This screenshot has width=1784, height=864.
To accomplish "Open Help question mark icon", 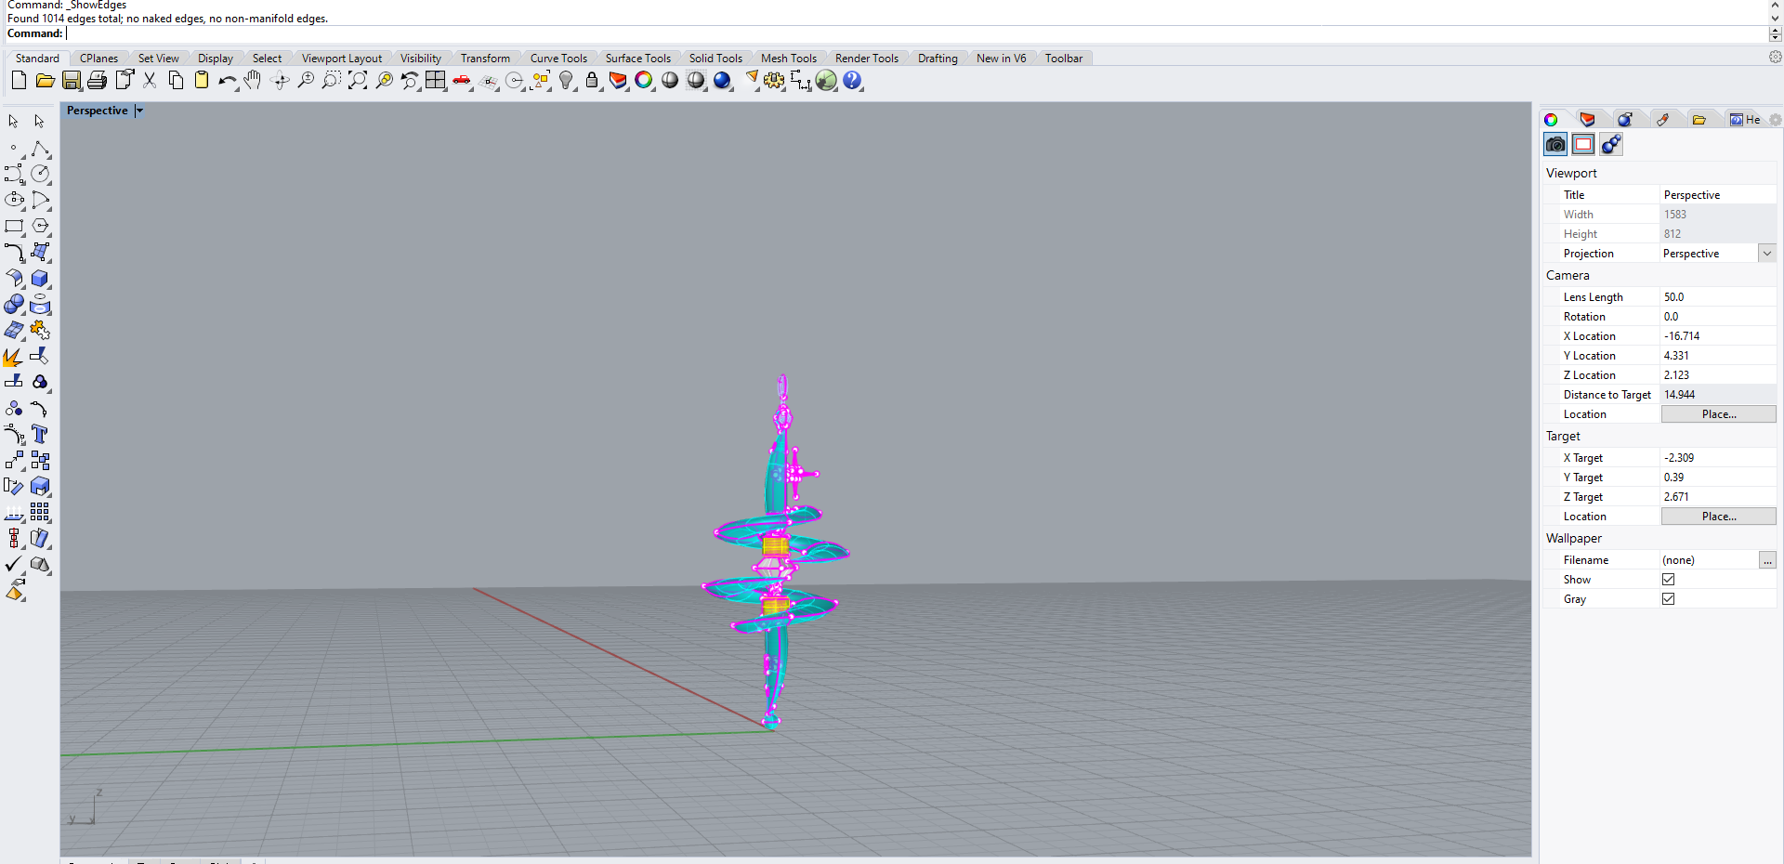I will (852, 81).
